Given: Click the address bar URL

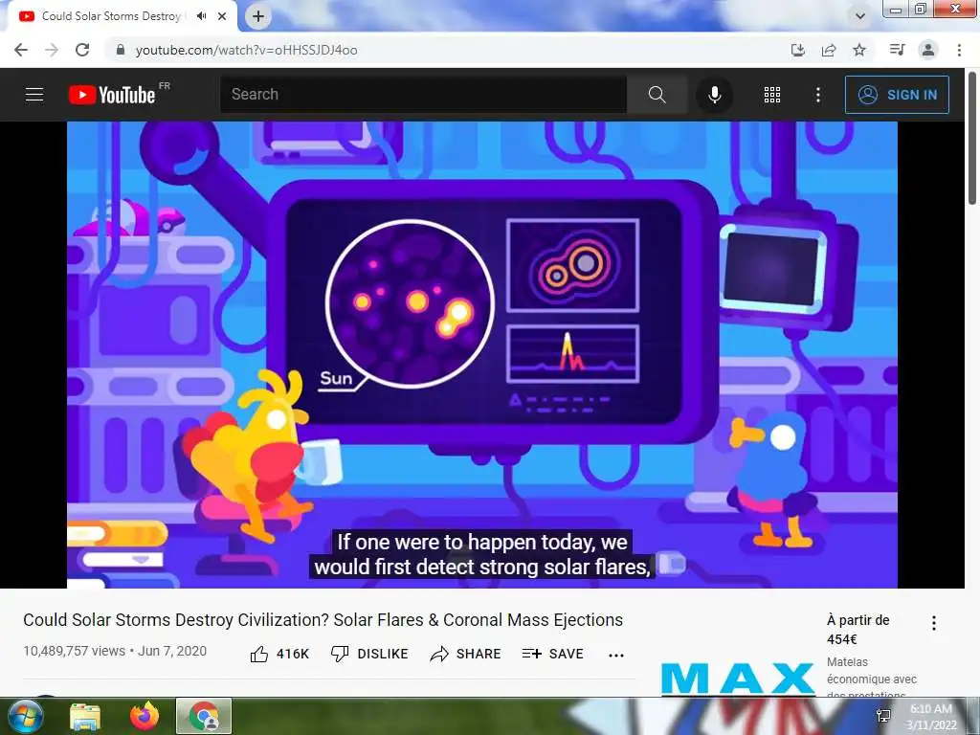Looking at the screenshot, I should click(246, 50).
